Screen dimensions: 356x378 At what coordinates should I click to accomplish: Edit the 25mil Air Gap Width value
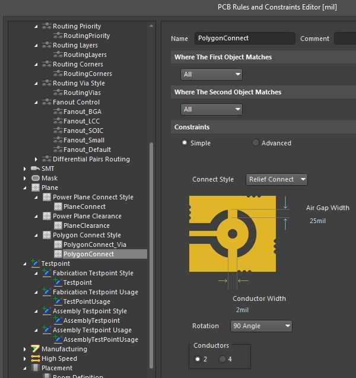tap(317, 221)
